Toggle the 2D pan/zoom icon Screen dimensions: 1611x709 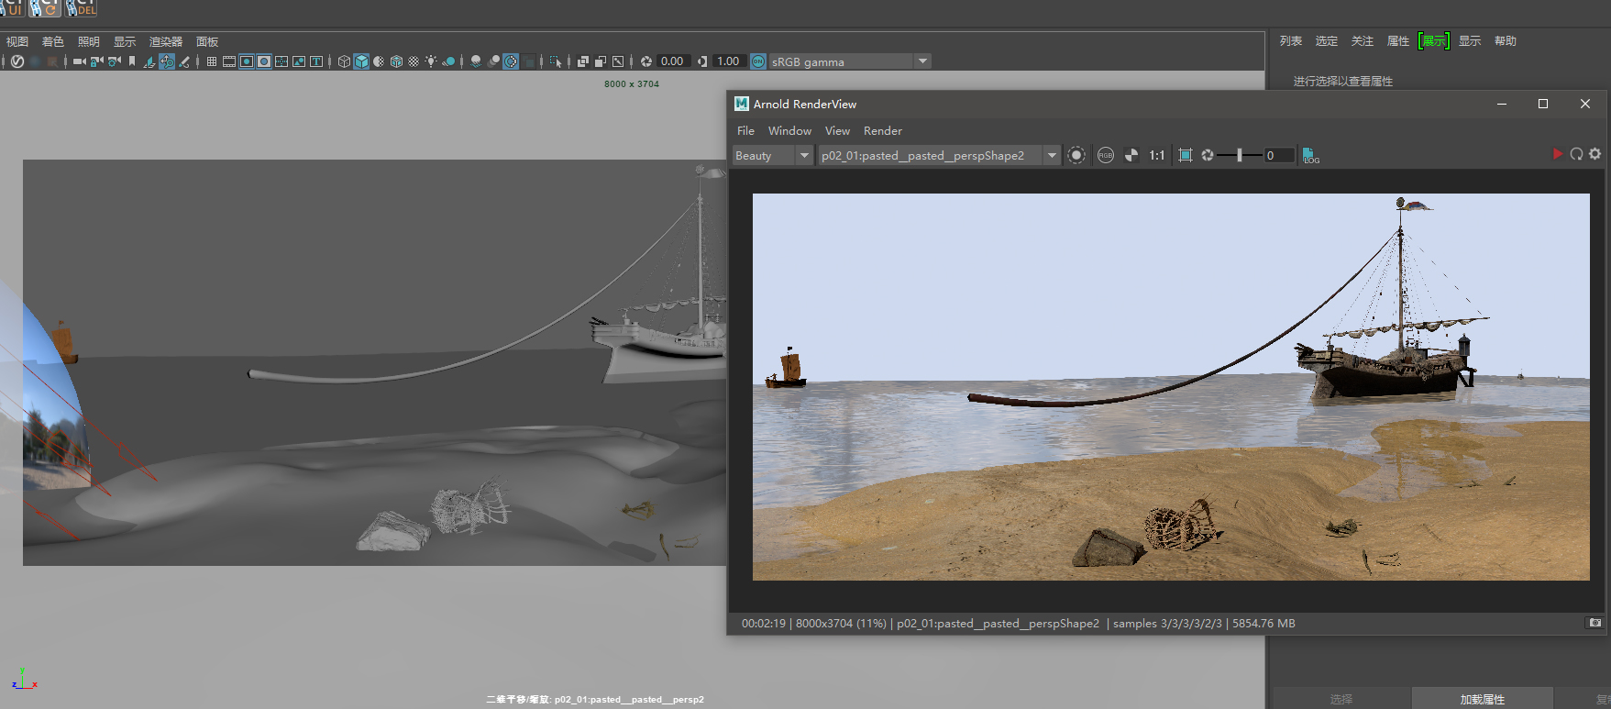coord(167,61)
